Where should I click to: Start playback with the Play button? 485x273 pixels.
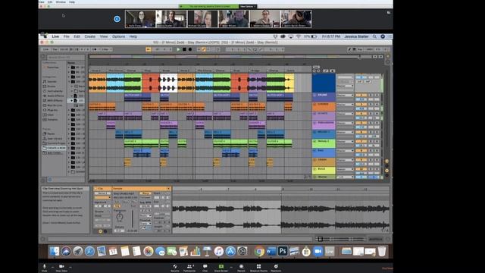click(178, 49)
